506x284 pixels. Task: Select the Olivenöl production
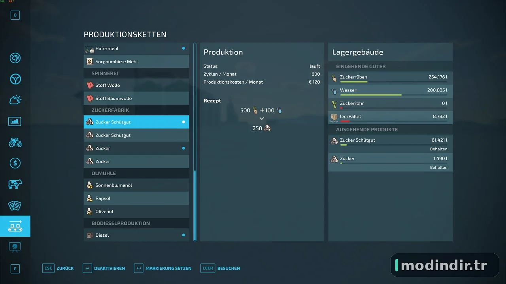click(x=136, y=211)
